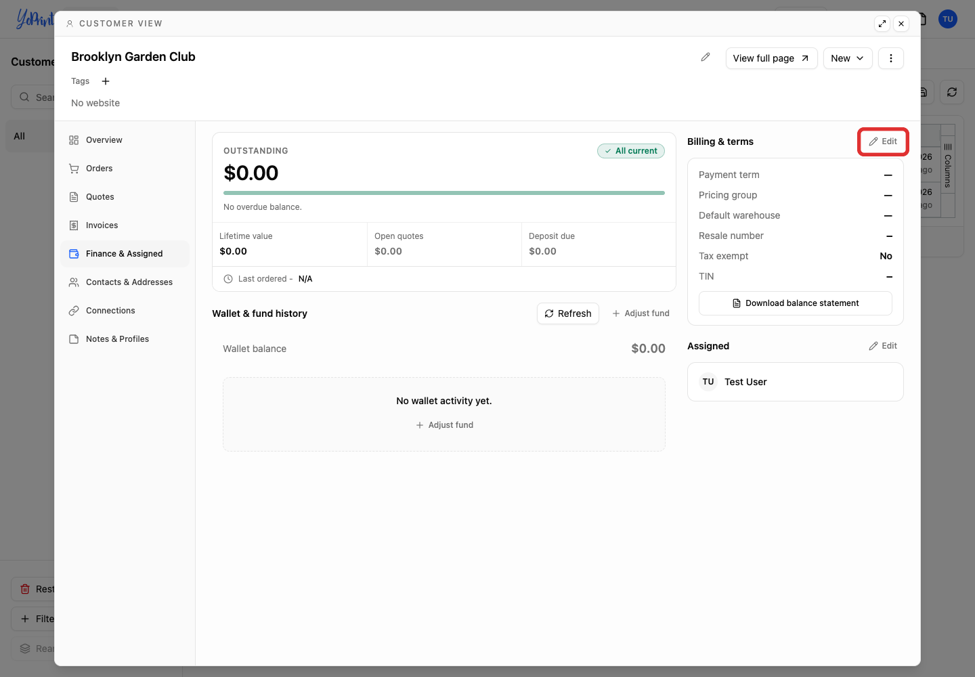Refresh wallet & fund history

pos(568,313)
